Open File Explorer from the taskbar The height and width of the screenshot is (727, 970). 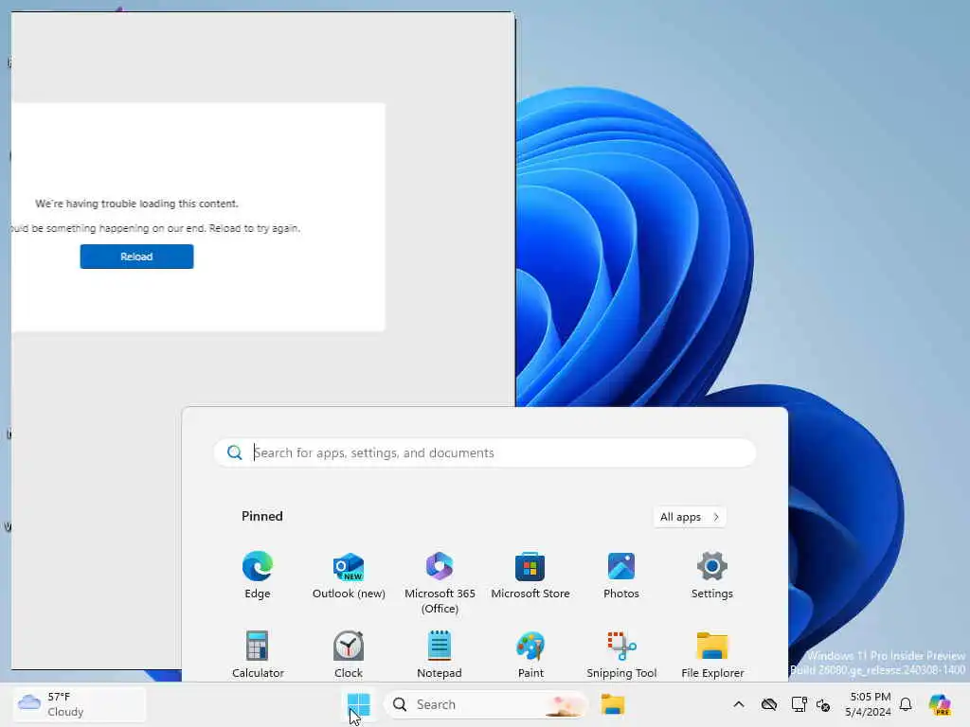[613, 704]
